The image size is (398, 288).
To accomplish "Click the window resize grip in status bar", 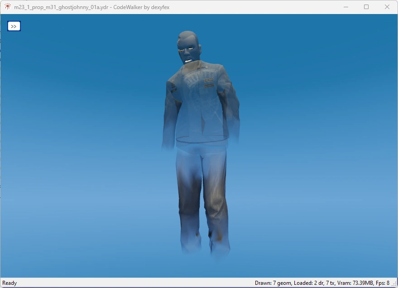I will point(395,284).
